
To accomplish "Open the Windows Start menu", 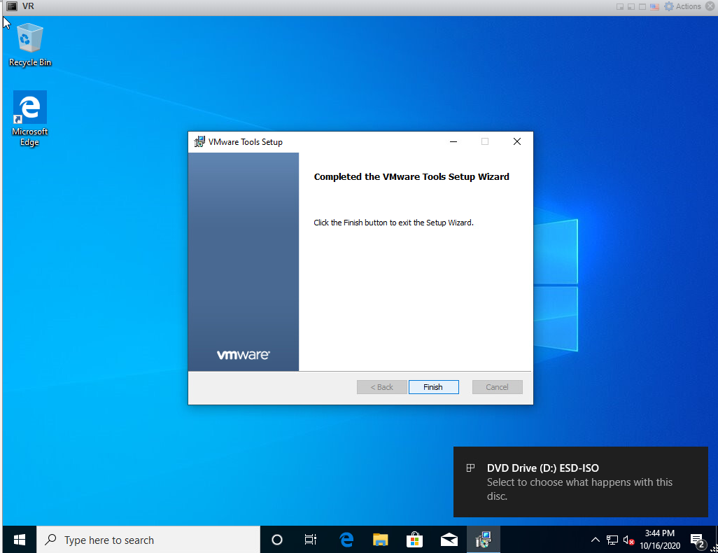I will [x=19, y=540].
